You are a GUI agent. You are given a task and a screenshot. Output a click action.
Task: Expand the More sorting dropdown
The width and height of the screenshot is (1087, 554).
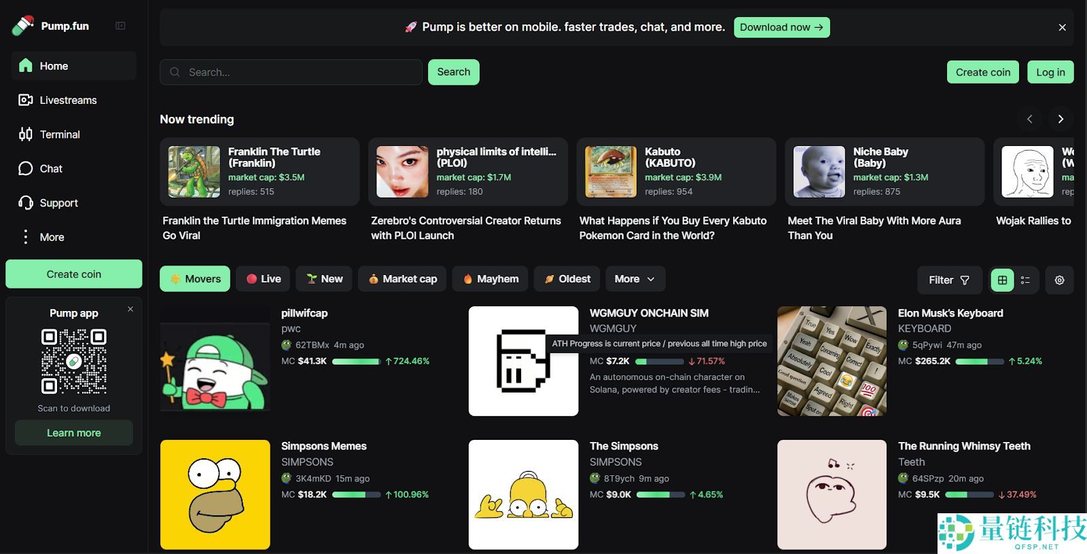pyautogui.click(x=635, y=279)
